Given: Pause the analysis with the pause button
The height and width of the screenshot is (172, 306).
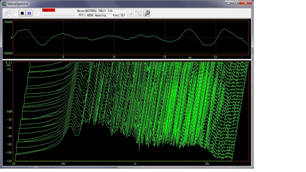Looking at the screenshot, I should [29, 13].
